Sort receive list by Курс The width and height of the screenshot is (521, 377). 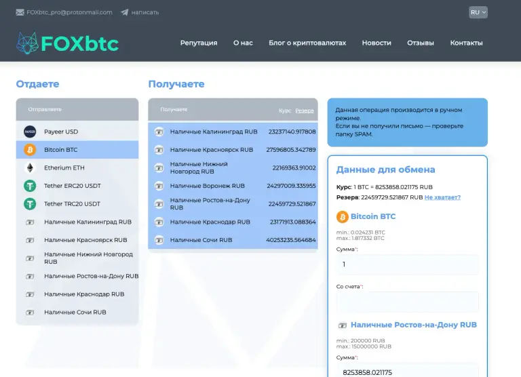tap(285, 111)
